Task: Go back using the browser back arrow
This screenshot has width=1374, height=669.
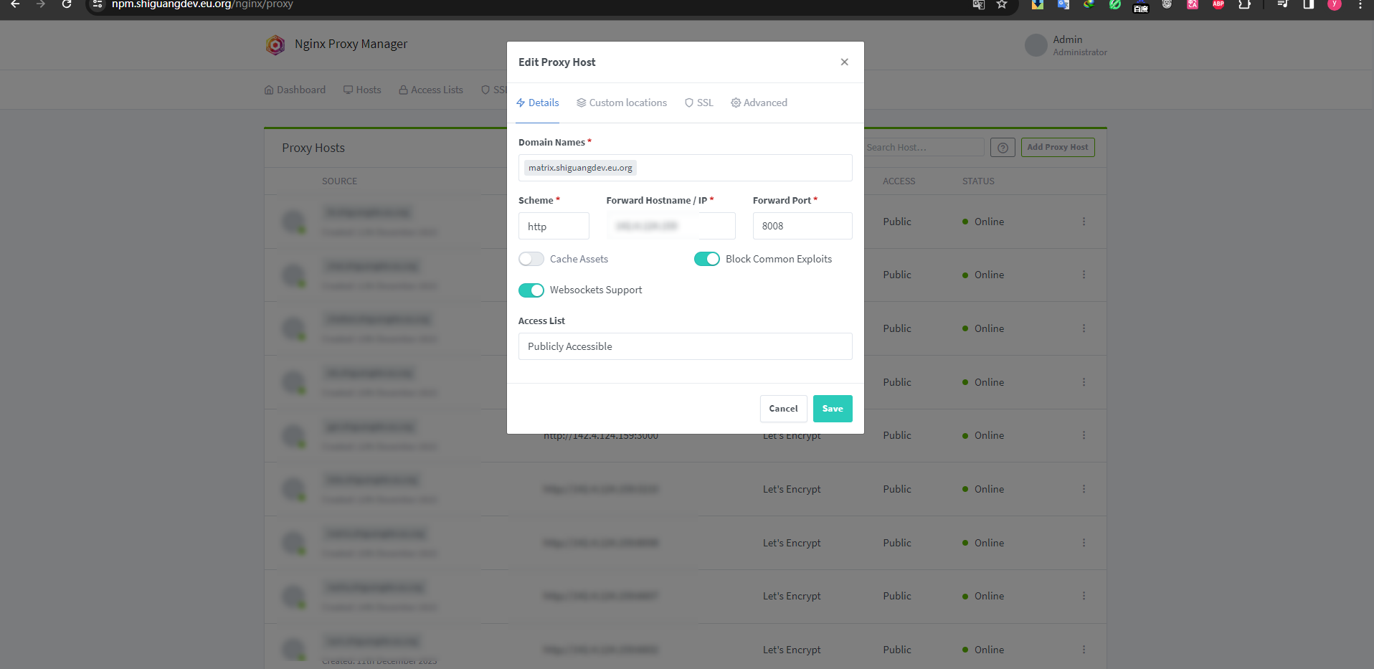Action: pos(15,4)
